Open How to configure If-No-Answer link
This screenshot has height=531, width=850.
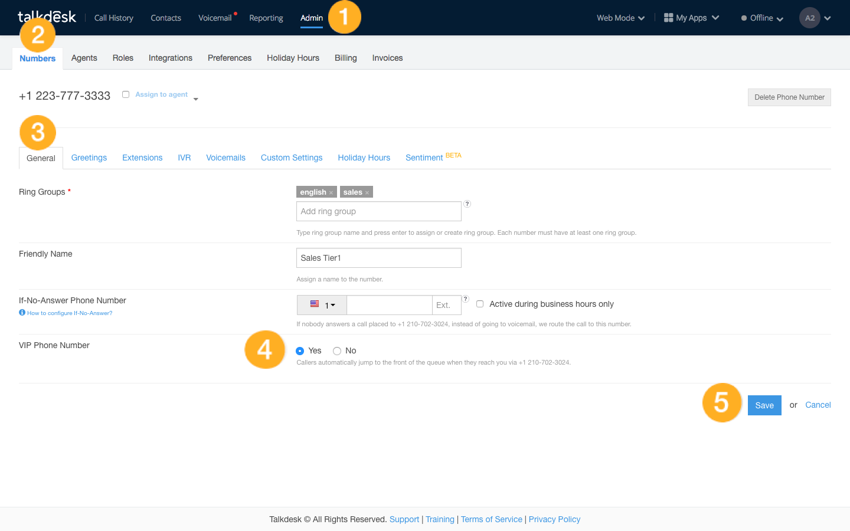pyautogui.click(x=70, y=313)
